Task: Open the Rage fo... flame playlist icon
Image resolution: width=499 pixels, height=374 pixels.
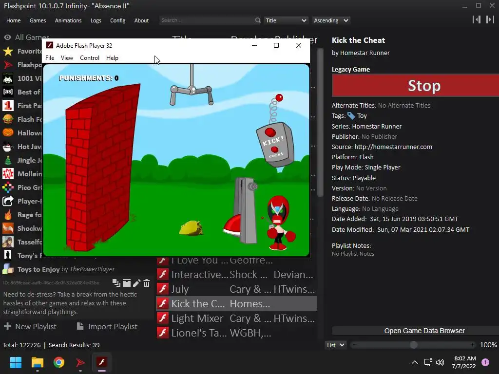Action: 8,215
